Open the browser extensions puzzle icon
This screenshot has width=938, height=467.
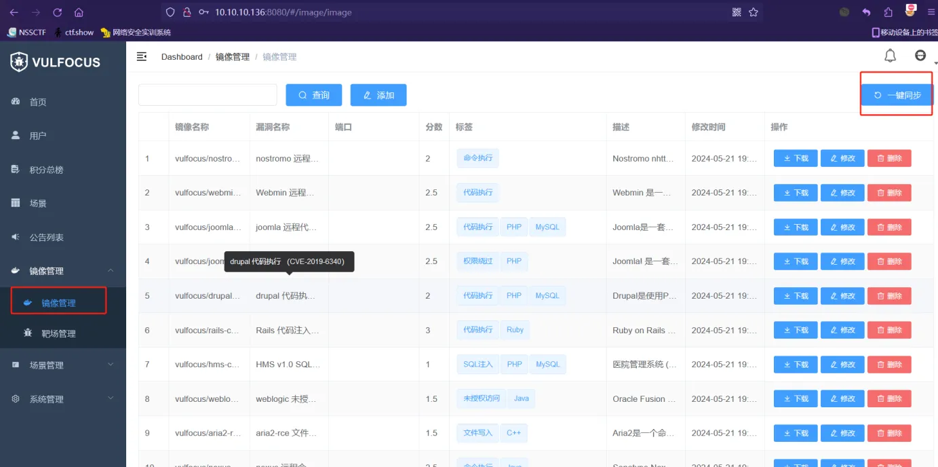(888, 12)
